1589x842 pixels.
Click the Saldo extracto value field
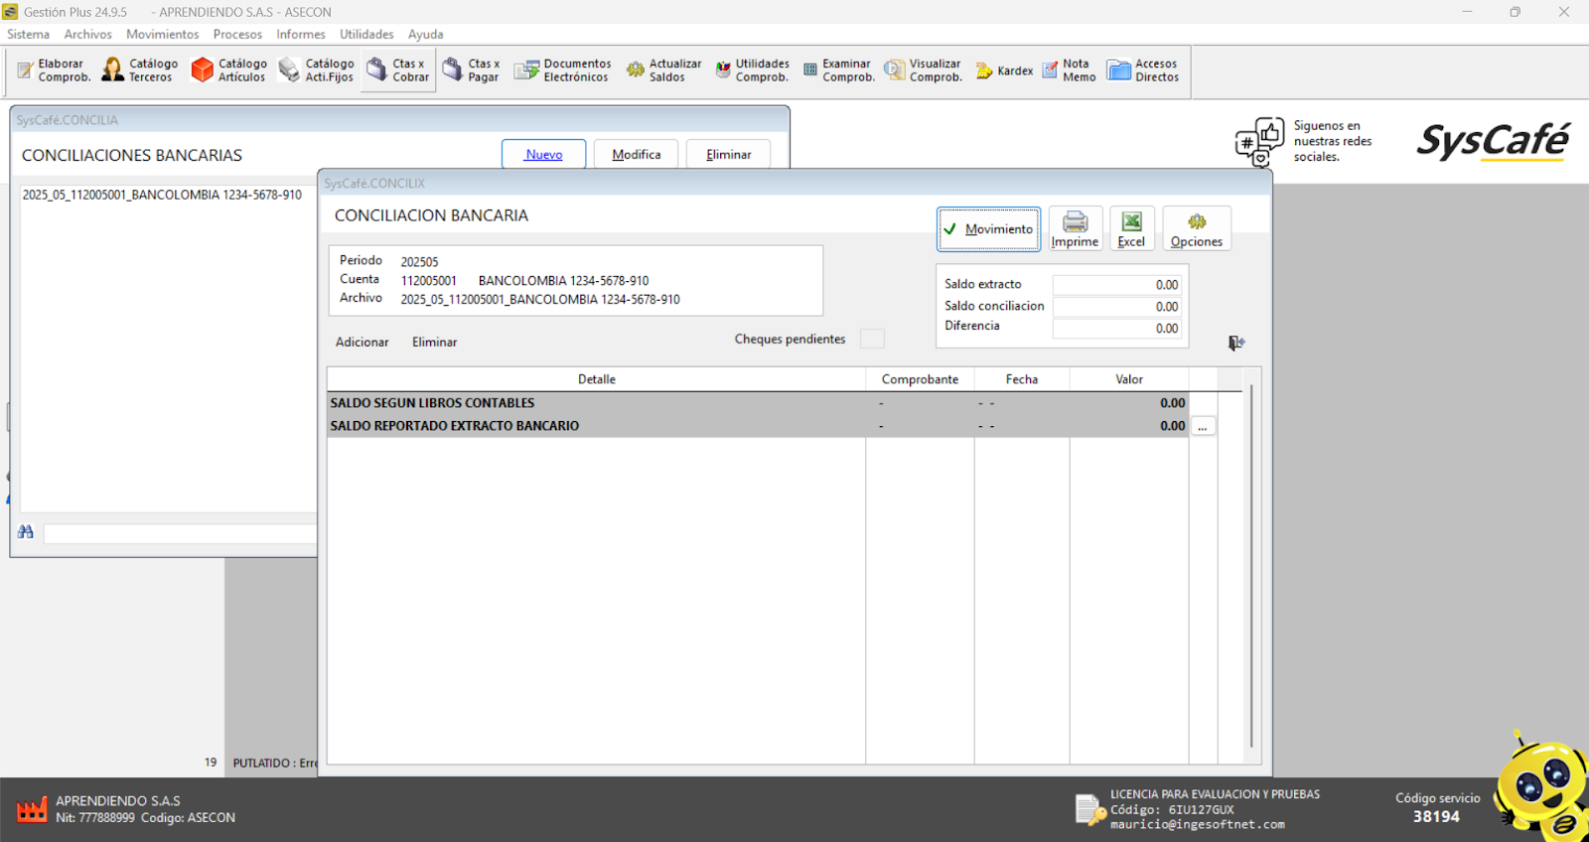(1116, 285)
